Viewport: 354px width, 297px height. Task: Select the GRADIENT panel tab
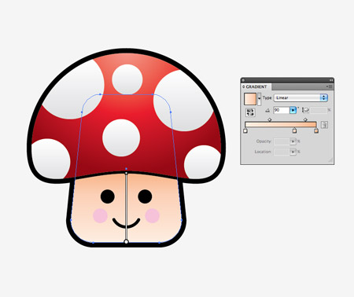(x=256, y=86)
